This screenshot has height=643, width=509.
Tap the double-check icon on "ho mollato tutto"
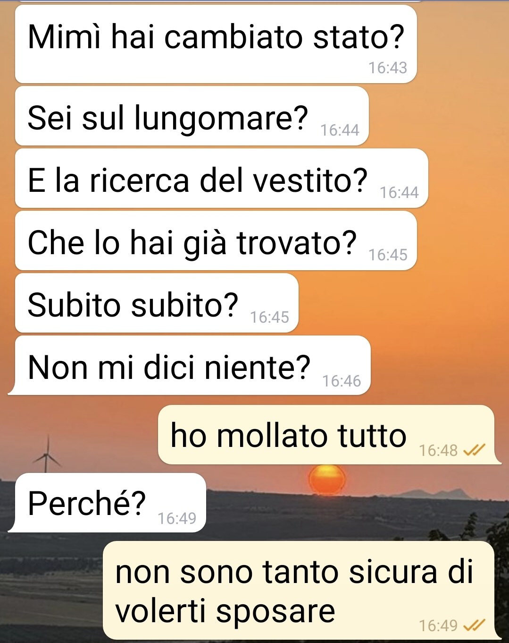(x=474, y=450)
